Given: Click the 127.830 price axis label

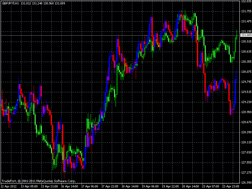Looking at the screenshot, I should pyautogui.click(x=246, y=152).
